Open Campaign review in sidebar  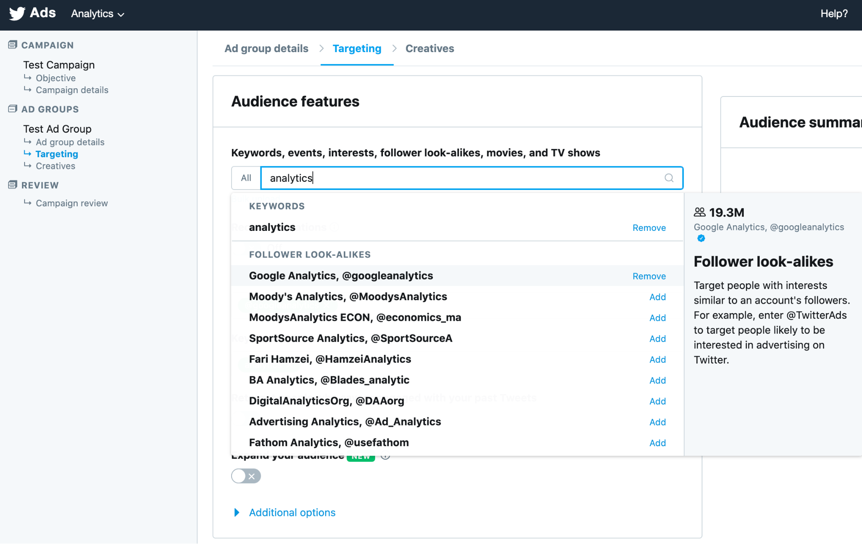pyautogui.click(x=72, y=203)
